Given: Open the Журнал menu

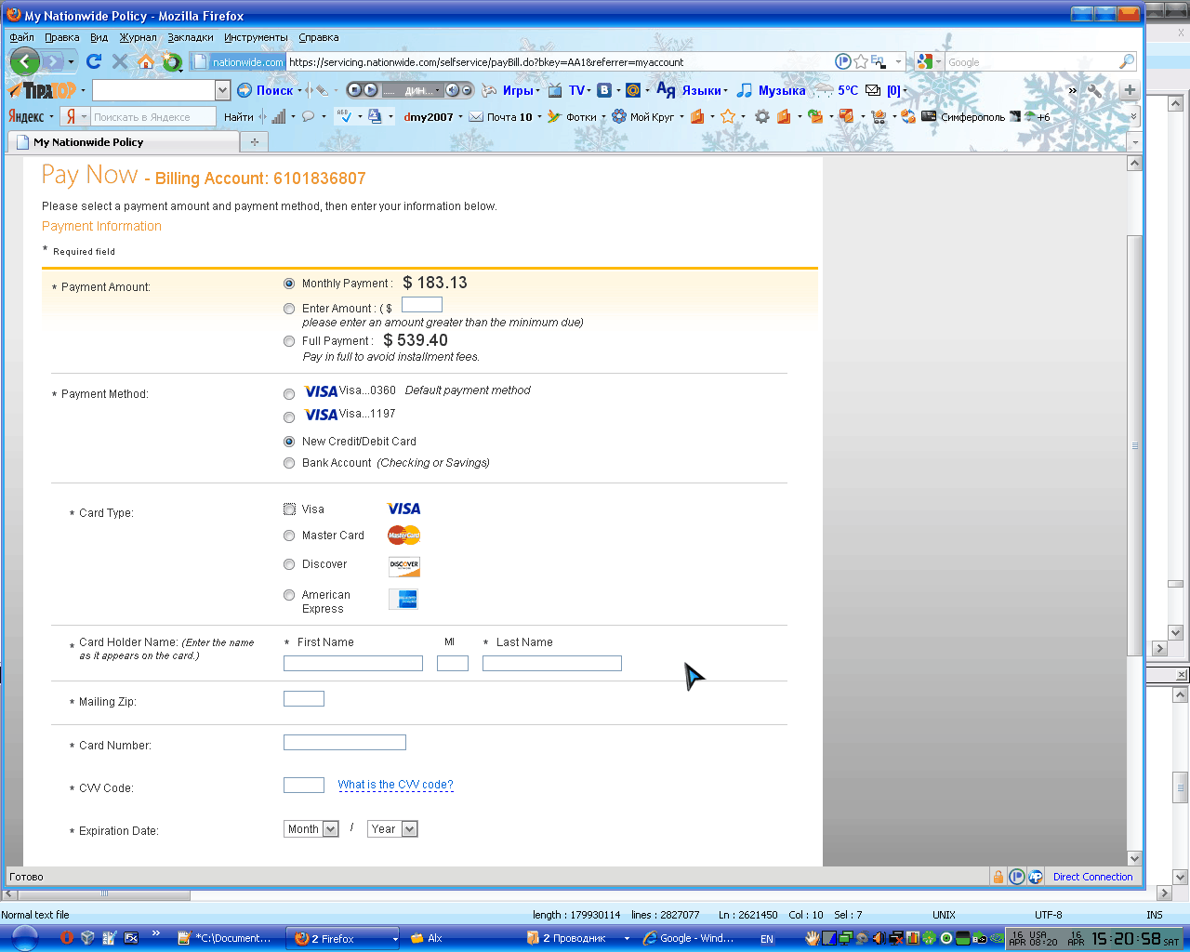Looking at the screenshot, I should 138,37.
